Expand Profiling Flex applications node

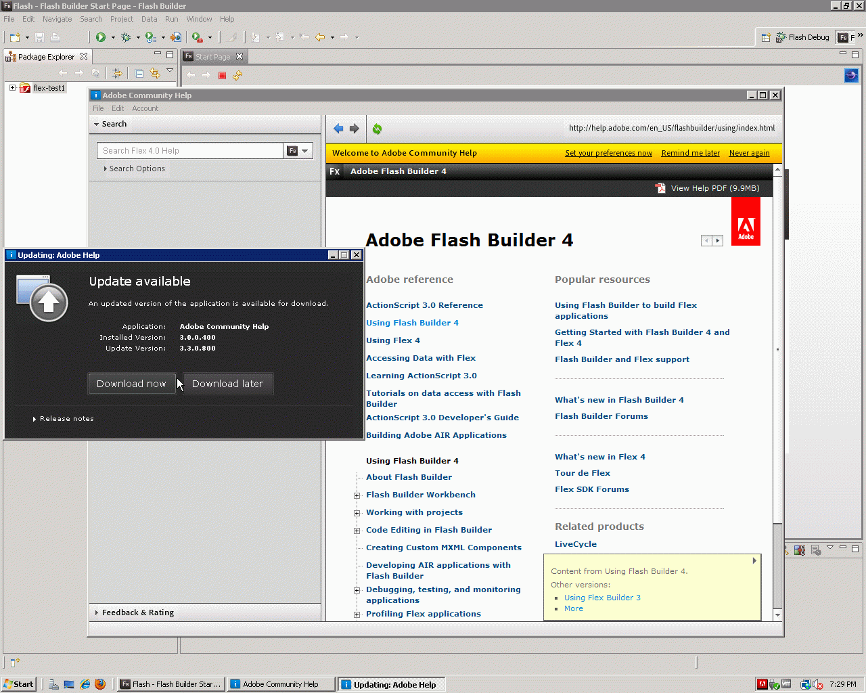click(357, 614)
